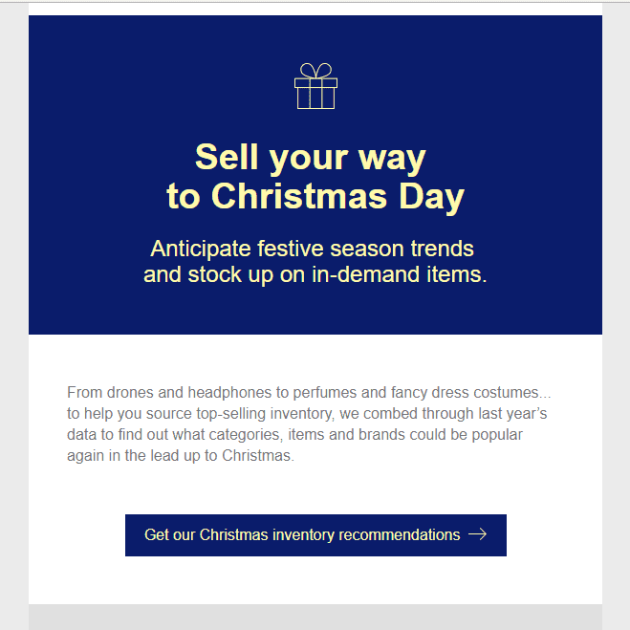The width and height of the screenshot is (630, 630).
Task: Click the arrow icon in the recommendations button
Action: [477, 534]
